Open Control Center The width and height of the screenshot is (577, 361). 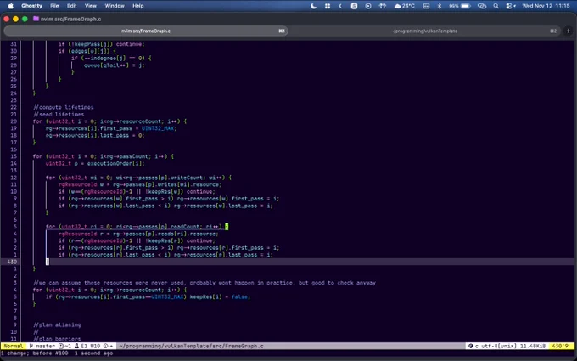click(x=511, y=6)
